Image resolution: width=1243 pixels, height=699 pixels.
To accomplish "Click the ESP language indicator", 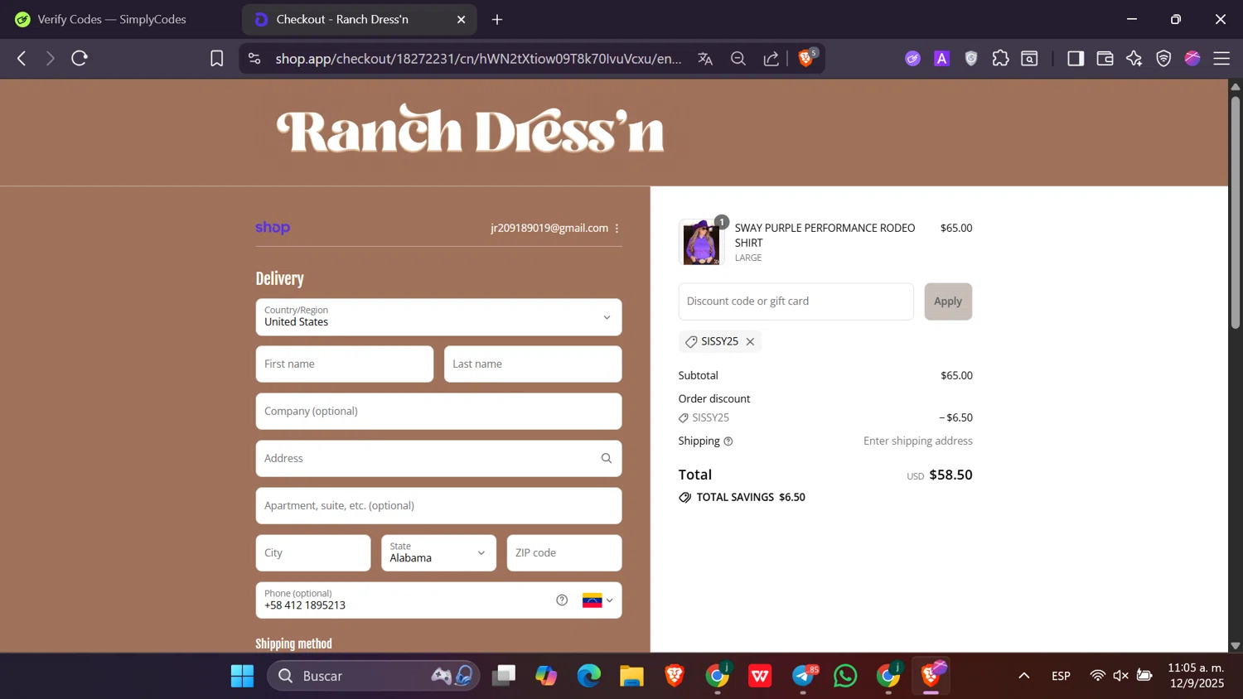I will (1061, 677).
